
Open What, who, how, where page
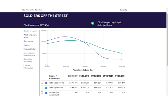click(x=30, y=36)
